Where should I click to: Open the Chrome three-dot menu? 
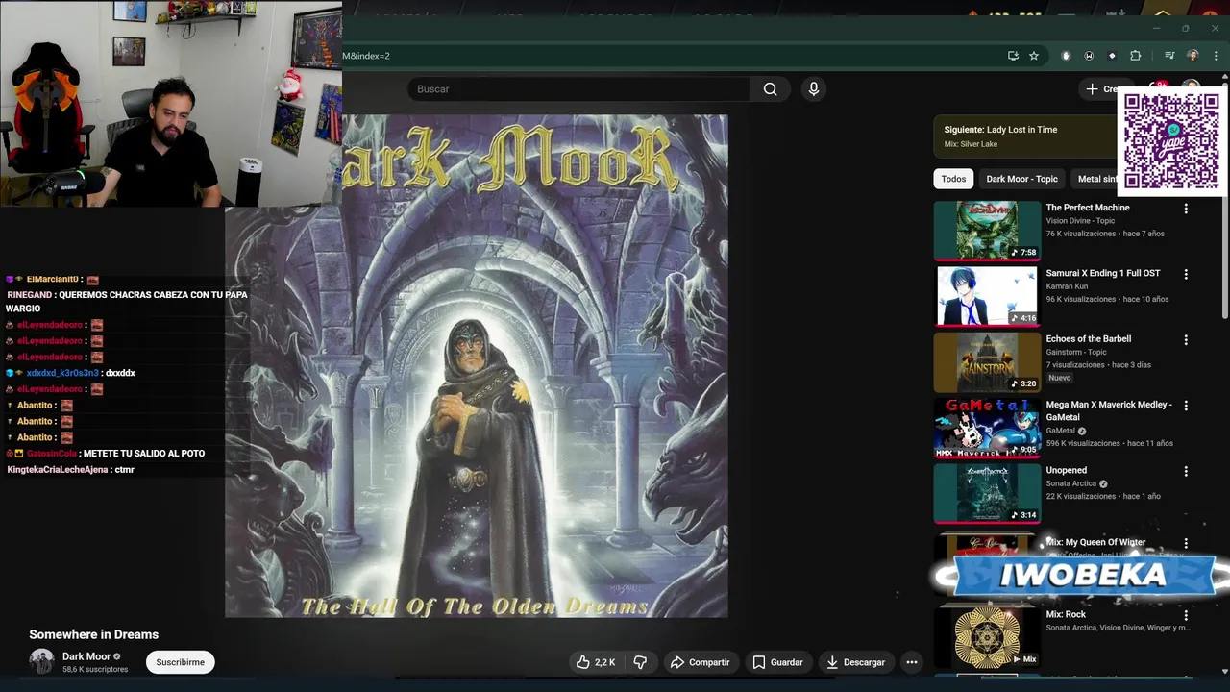[x=1216, y=56]
